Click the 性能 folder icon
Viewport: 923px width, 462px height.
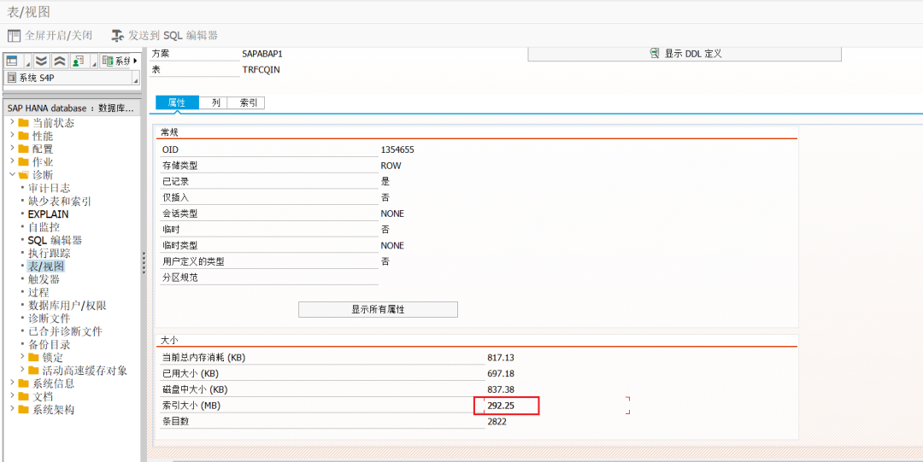point(24,136)
